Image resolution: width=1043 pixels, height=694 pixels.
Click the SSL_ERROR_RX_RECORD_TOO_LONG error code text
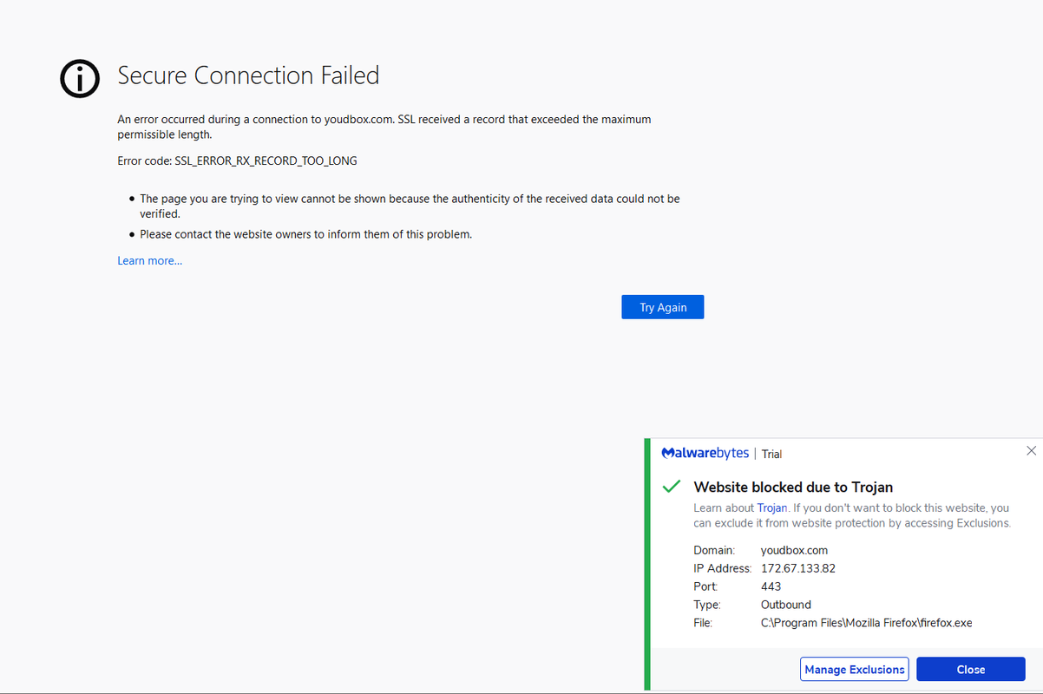266,160
